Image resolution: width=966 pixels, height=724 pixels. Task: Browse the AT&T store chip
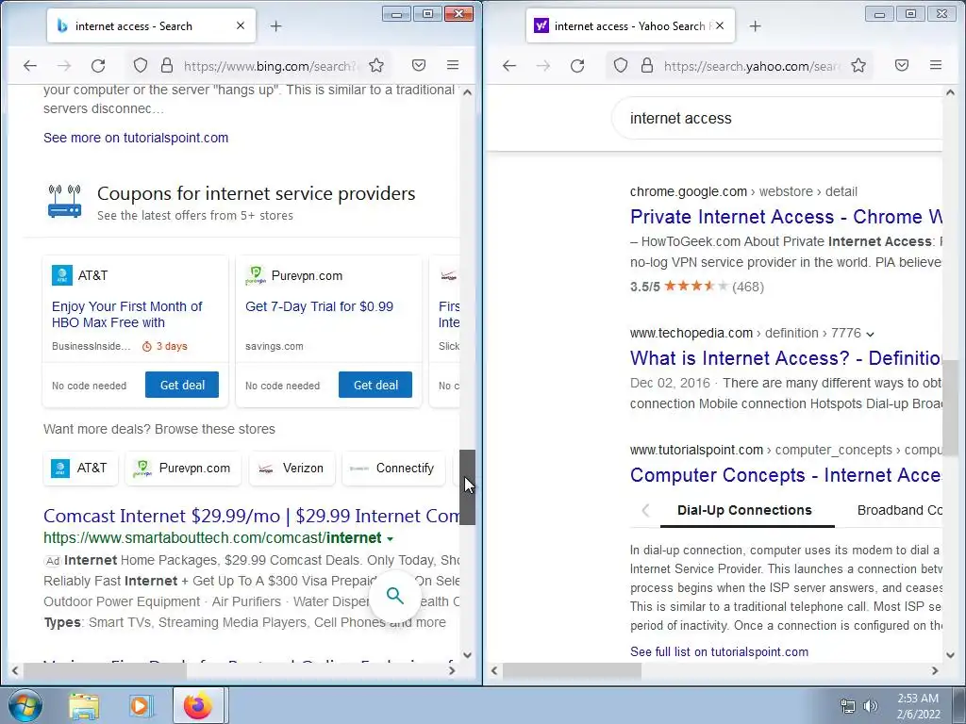[80, 468]
